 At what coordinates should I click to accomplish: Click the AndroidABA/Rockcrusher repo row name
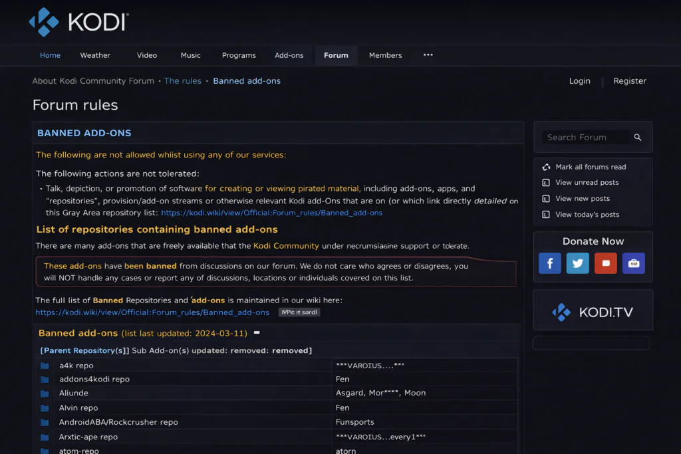[118, 422]
